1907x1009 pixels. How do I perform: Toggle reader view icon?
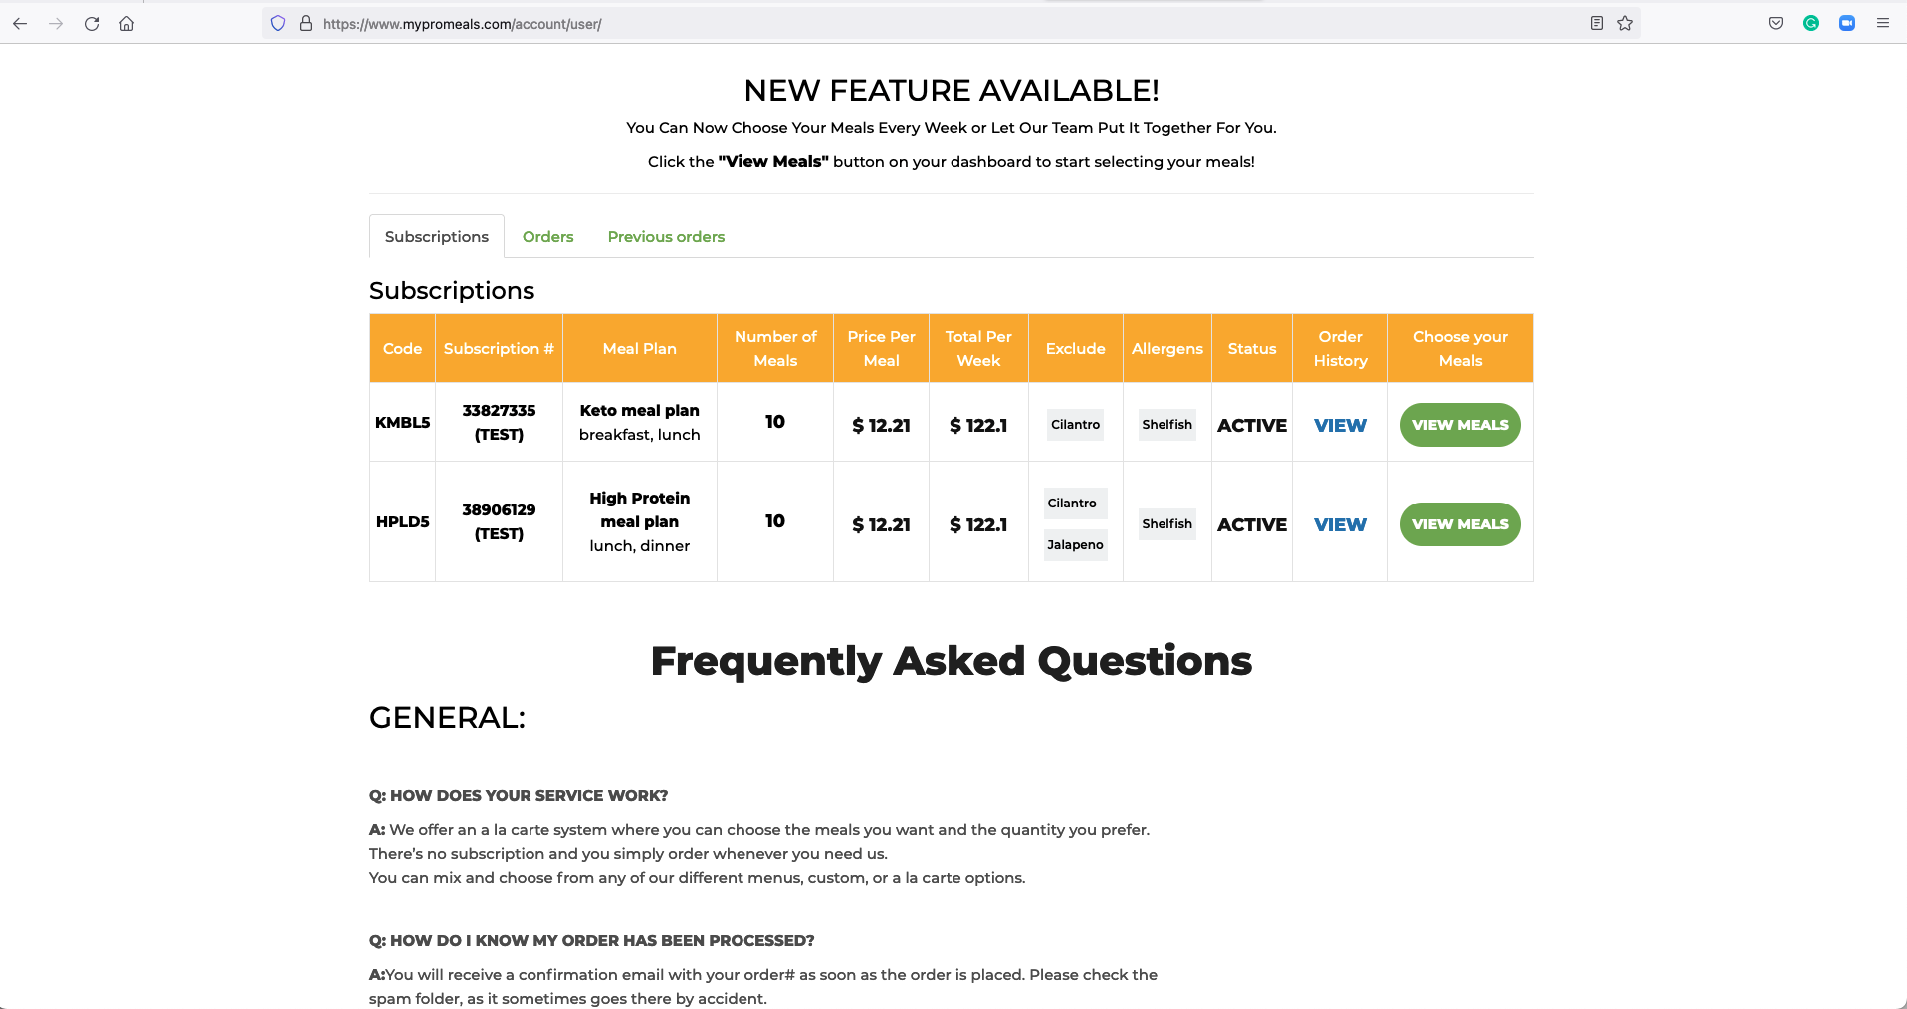pyautogui.click(x=1597, y=24)
